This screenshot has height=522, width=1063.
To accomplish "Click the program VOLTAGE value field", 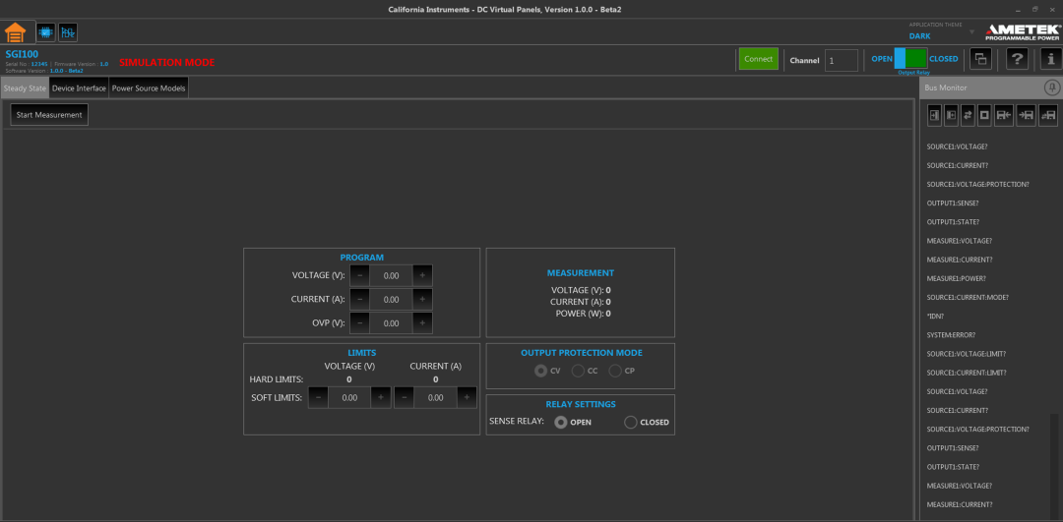I will (391, 275).
